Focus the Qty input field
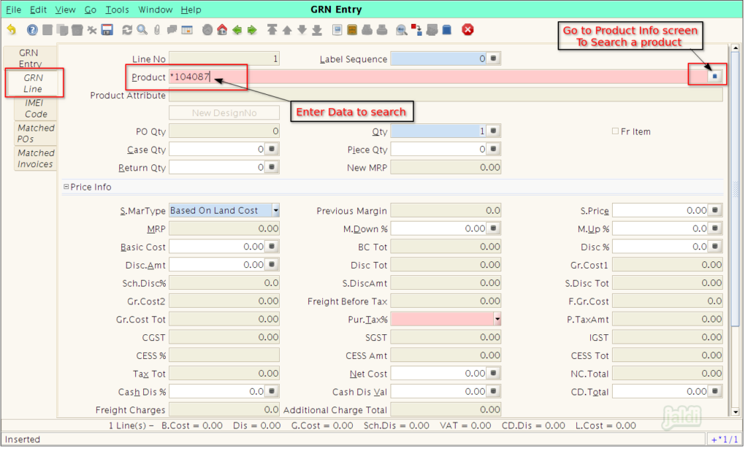Viewport: 748px width, 451px height. click(438, 131)
